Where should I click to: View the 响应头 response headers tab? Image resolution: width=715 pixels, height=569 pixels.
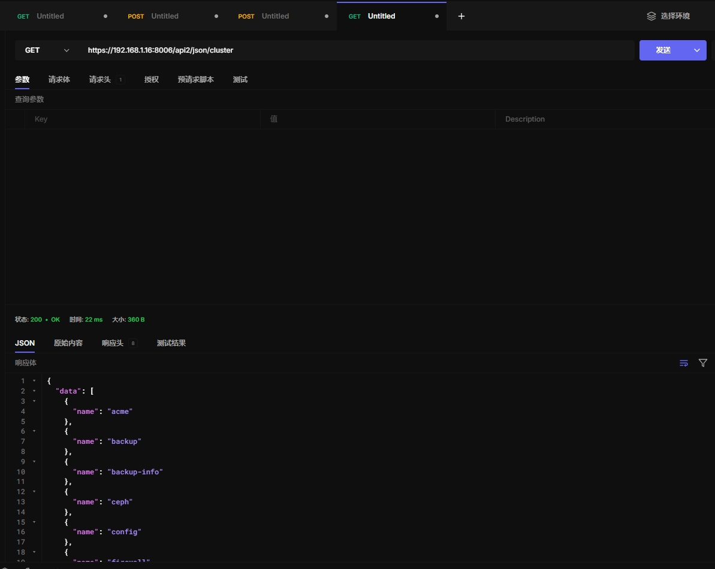[x=113, y=343]
